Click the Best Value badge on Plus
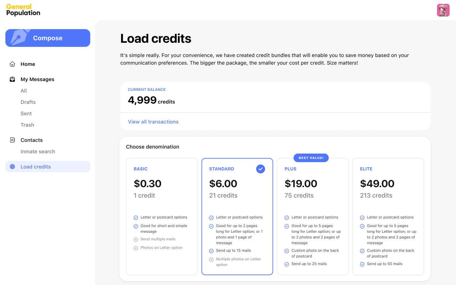Image resolution: width=456 pixels, height=285 pixels. (x=311, y=158)
